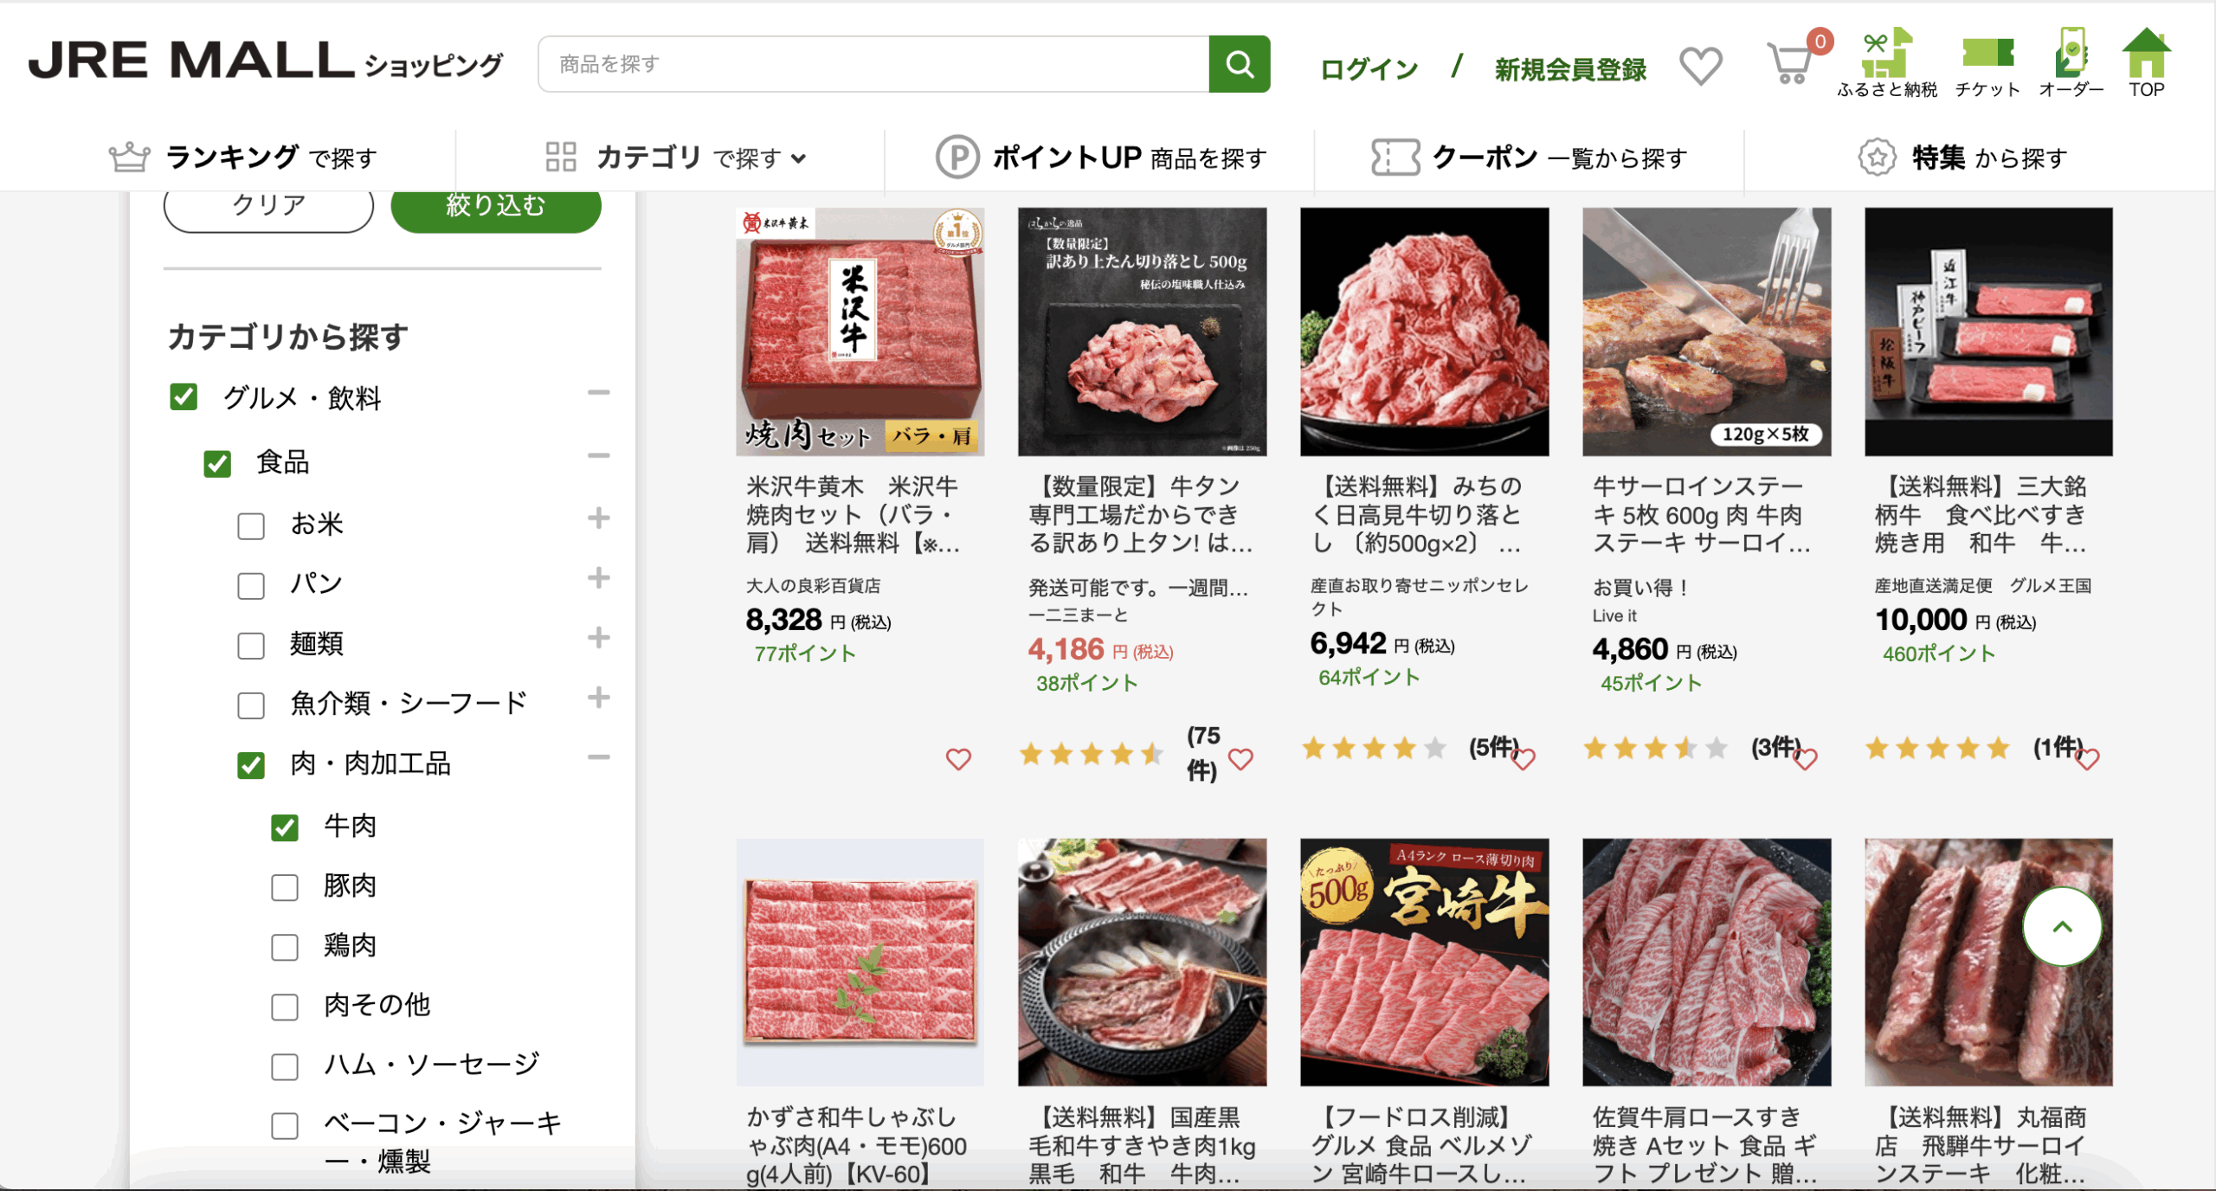2216x1191 pixels.
Task: Click the 商品を探す search field
Action: pyautogui.click(x=873, y=64)
